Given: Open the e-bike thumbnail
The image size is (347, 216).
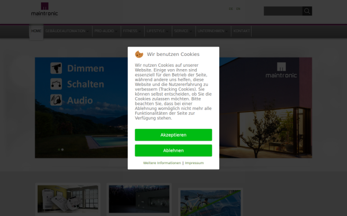Looking at the screenshot, I should (211, 202).
